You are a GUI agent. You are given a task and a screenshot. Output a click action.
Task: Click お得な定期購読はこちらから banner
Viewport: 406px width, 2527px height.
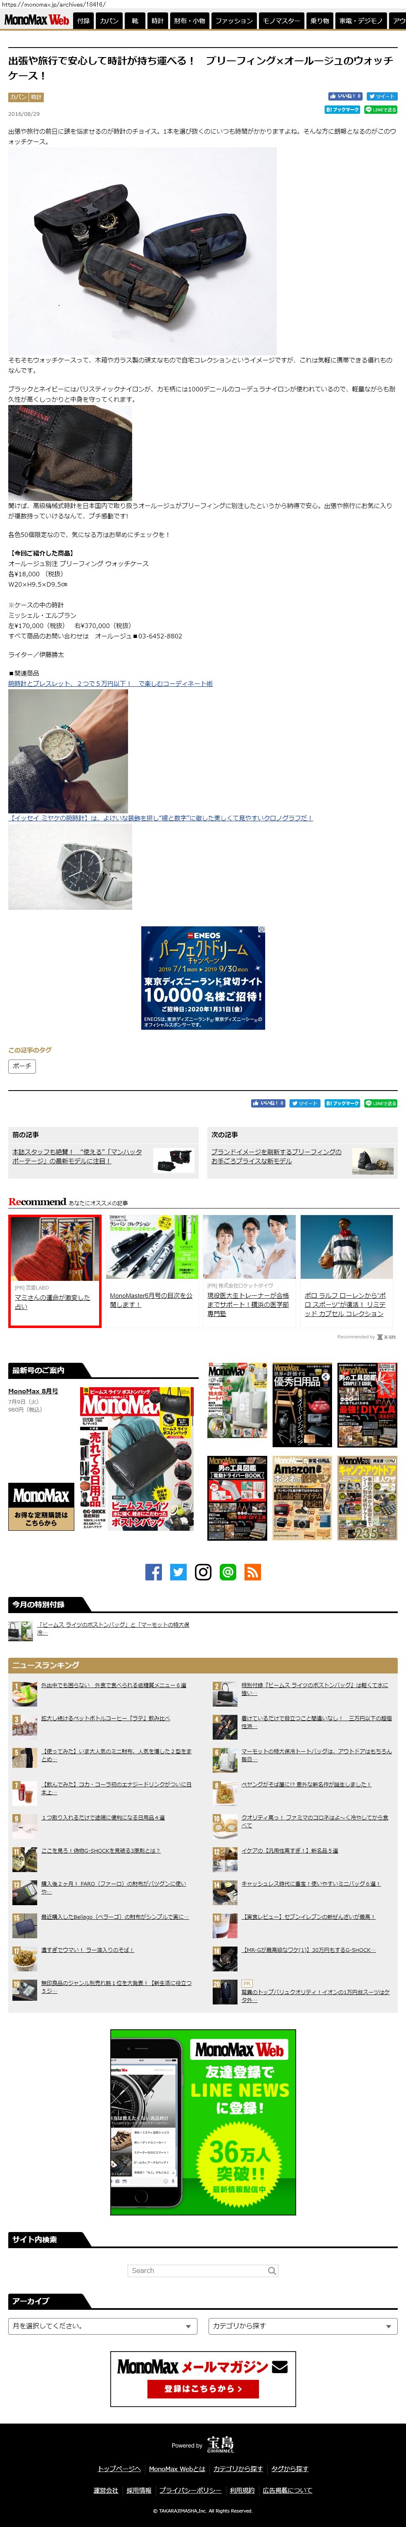click(41, 1507)
